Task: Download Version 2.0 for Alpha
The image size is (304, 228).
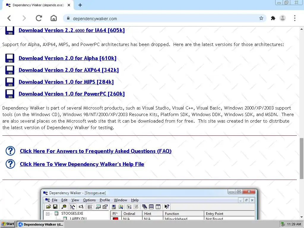Action: (x=67, y=58)
